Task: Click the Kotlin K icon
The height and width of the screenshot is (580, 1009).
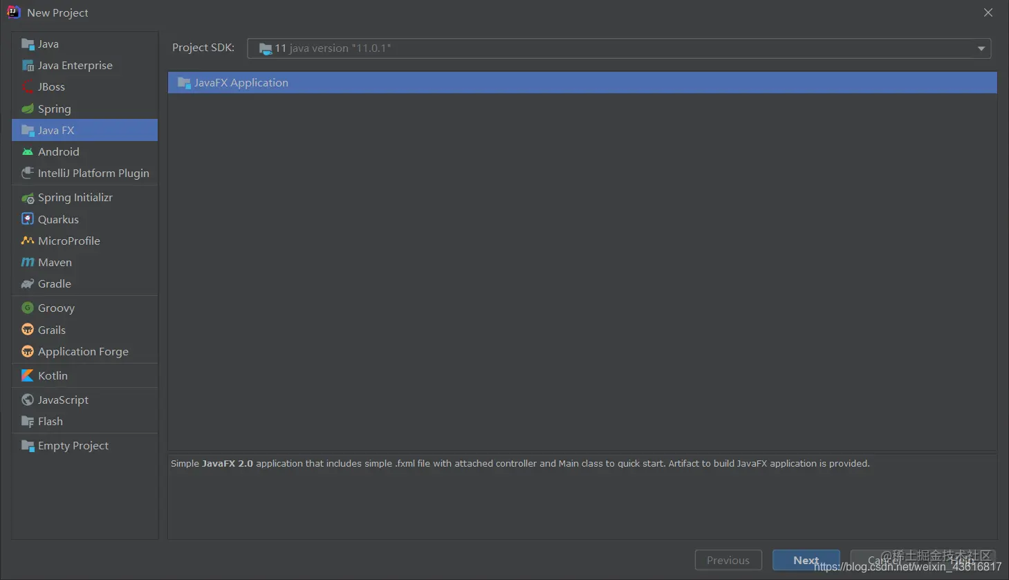Action: [x=28, y=375]
